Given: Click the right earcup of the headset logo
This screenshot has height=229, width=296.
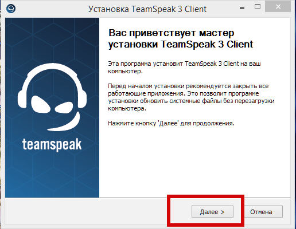Looking at the screenshot, I should [x=82, y=99].
